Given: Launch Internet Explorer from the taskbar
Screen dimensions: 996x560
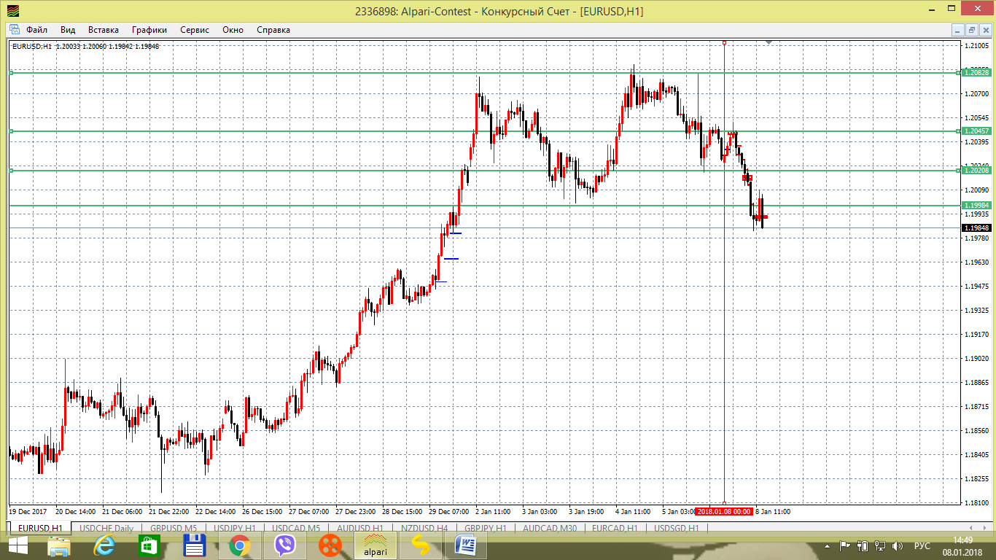Looking at the screenshot, I should pyautogui.click(x=104, y=545).
